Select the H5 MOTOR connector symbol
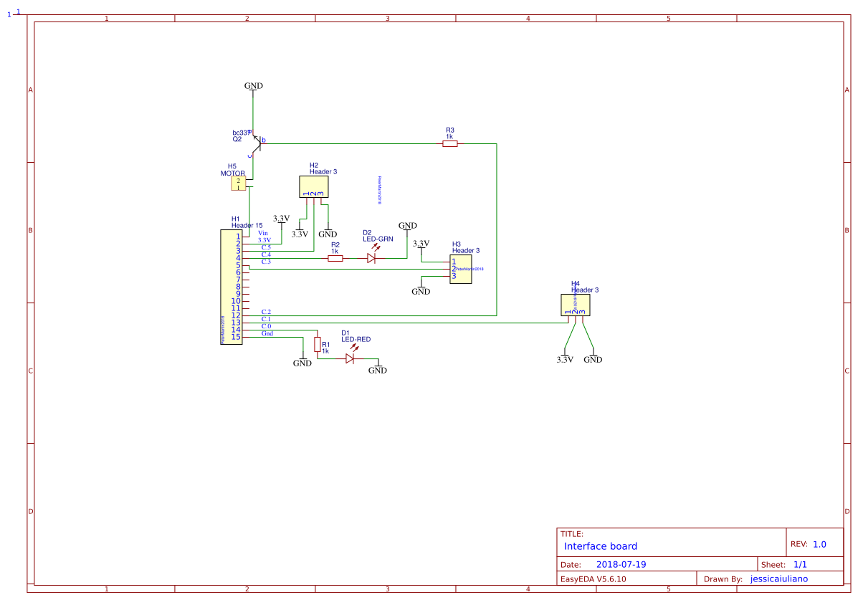This screenshot has height=600, width=858. 239,183
